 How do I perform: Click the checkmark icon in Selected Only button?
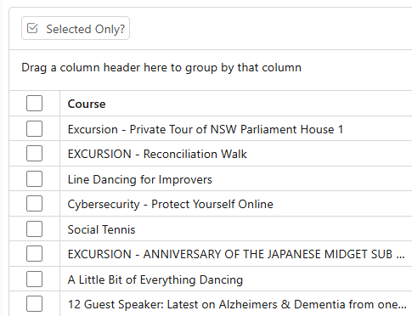(x=32, y=28)
